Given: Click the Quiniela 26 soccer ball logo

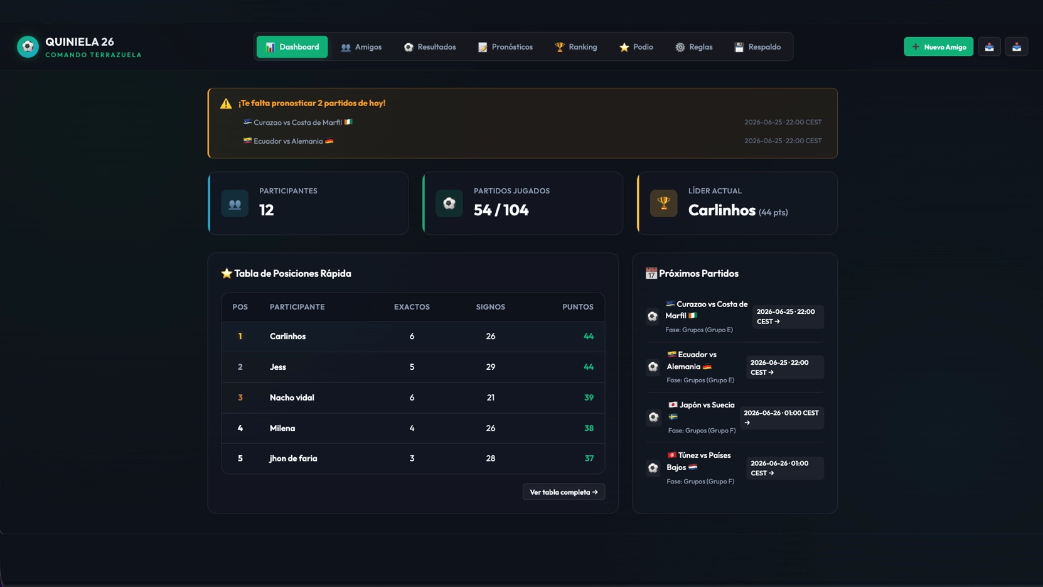Looking at the screenshot, I should (x=28, y=46).
